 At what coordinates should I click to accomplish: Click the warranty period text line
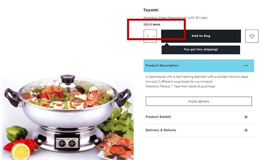[x=180, y=86]
